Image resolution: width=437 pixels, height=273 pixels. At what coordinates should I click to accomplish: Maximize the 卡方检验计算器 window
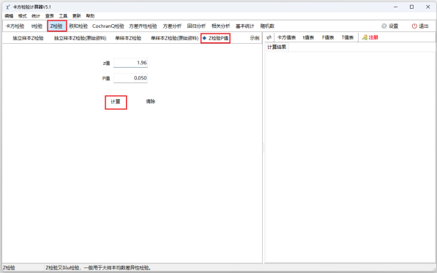pos(411,7)
